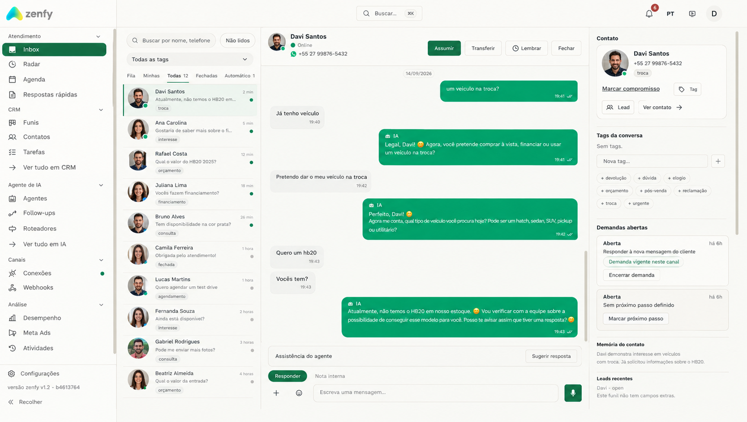
Task: Select Responder mode
Action: 288,376
